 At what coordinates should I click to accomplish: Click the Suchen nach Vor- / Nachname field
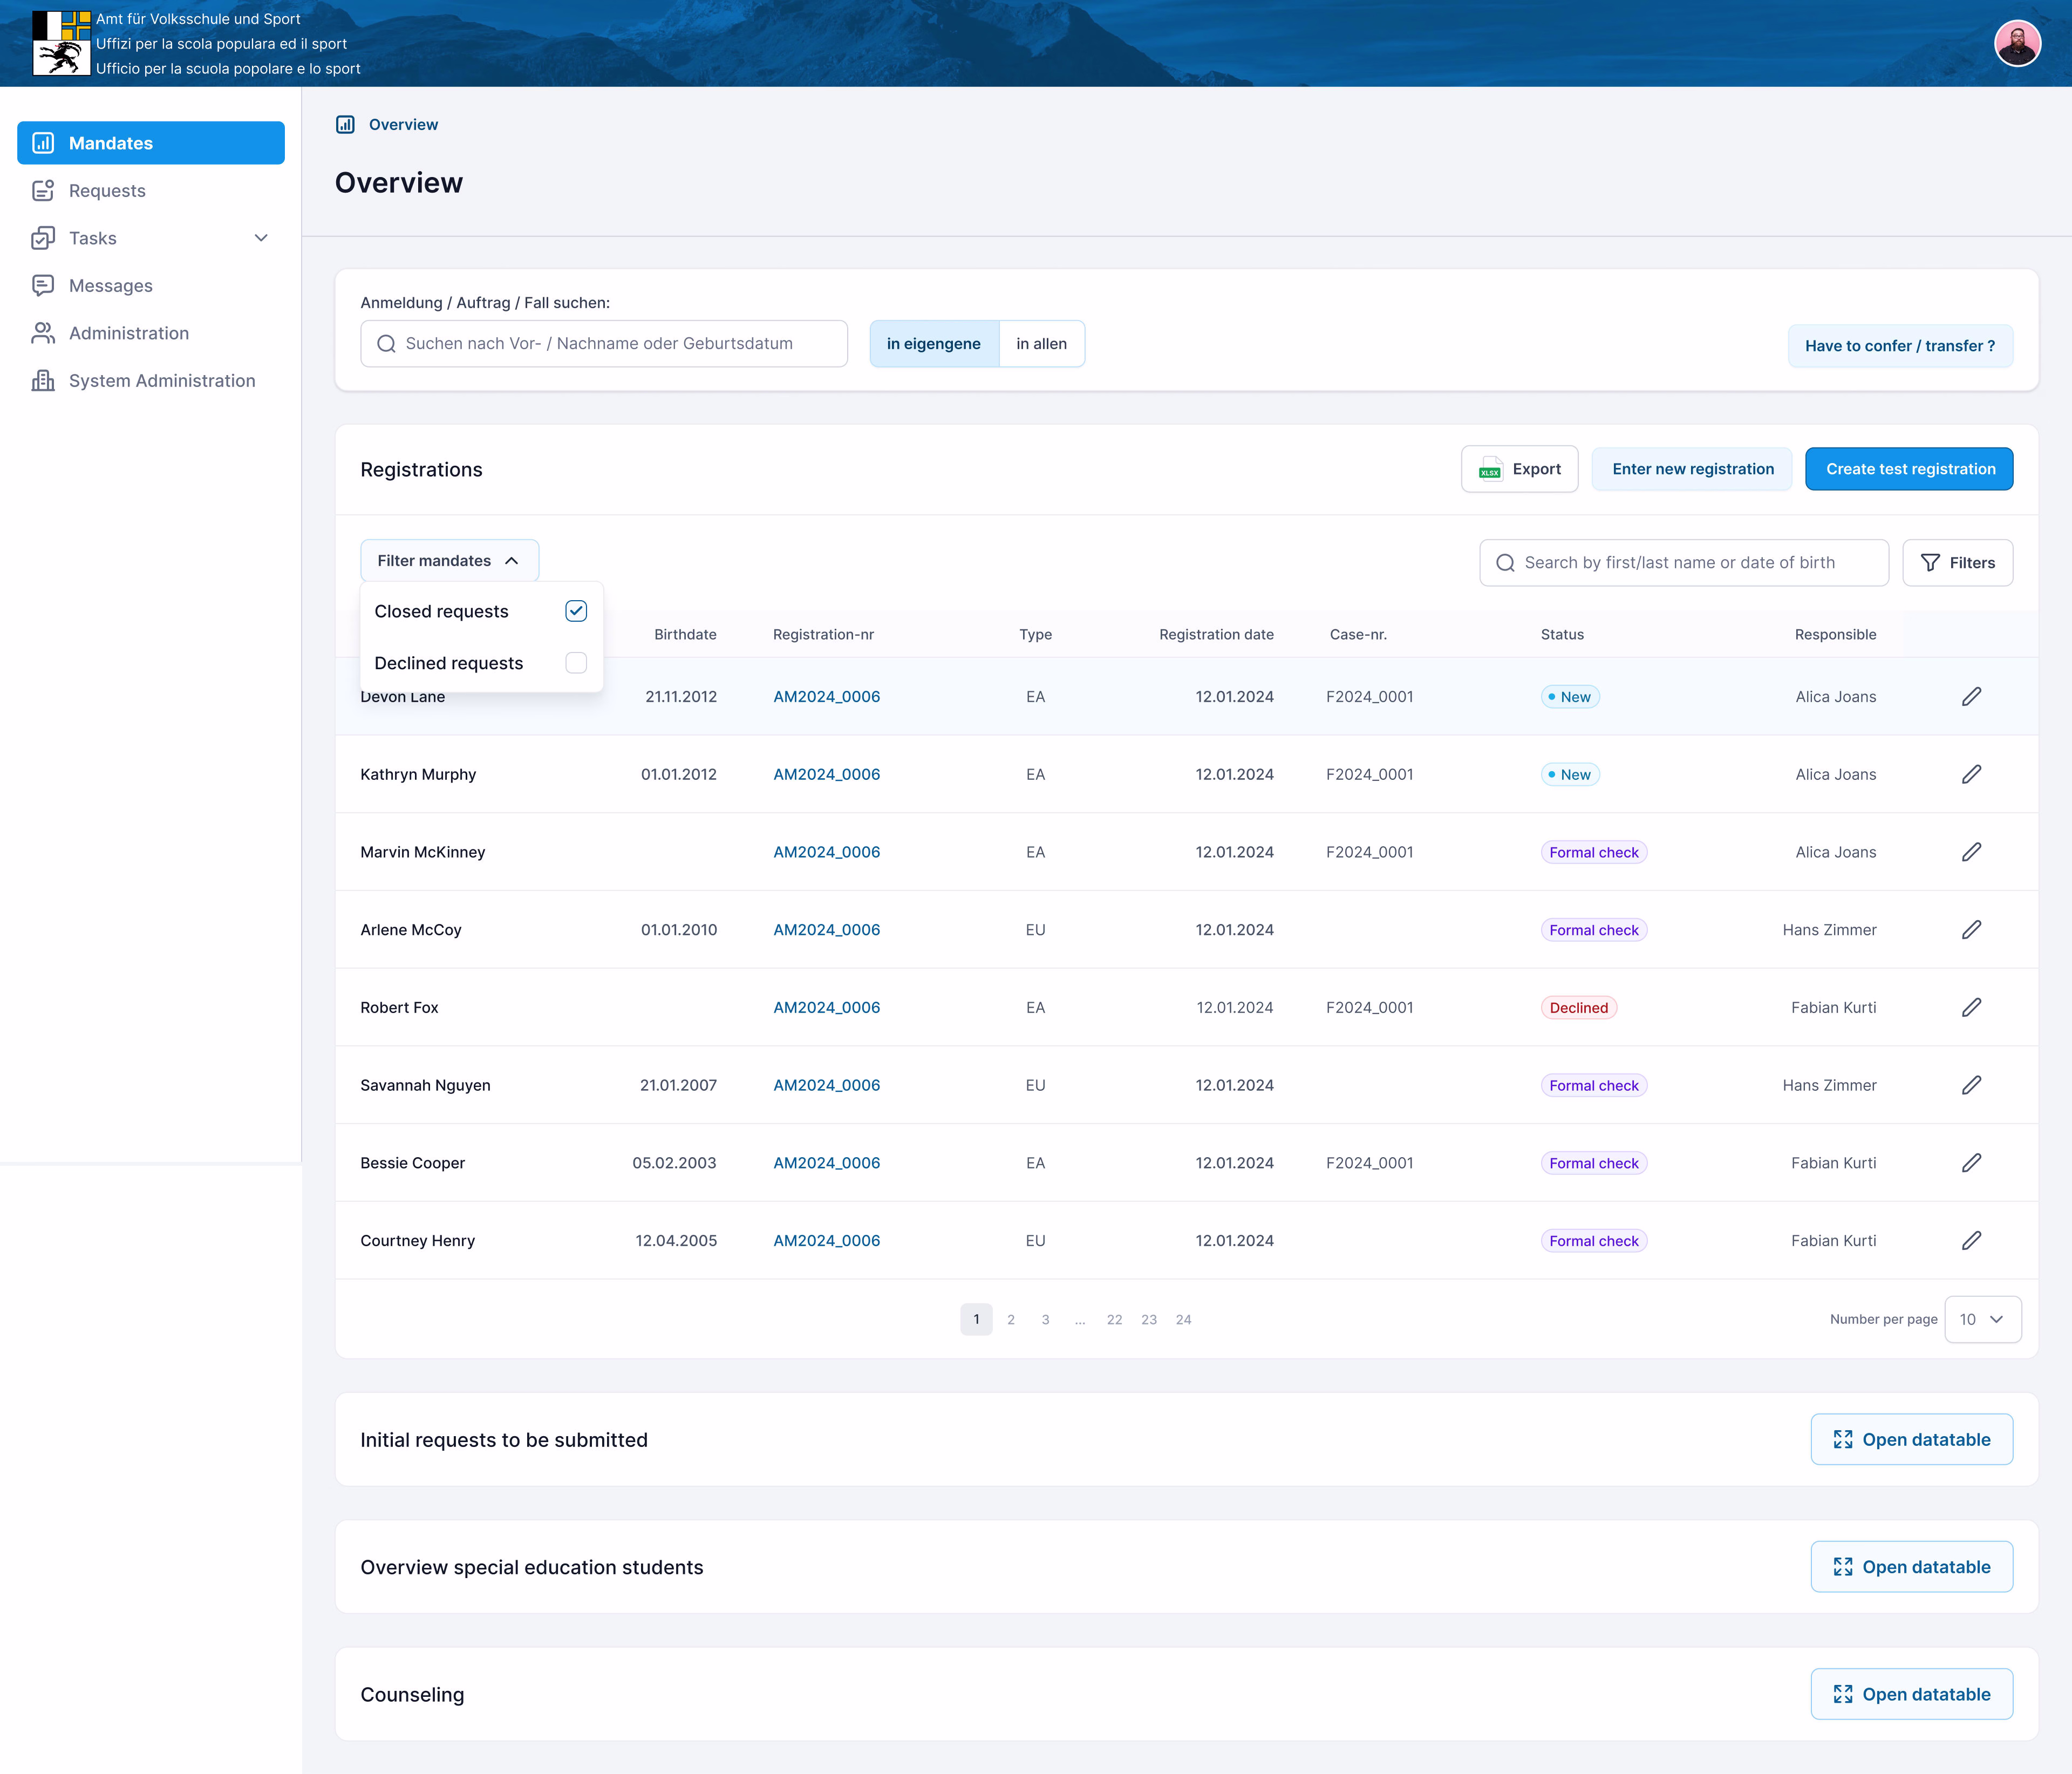pos(604,344)
